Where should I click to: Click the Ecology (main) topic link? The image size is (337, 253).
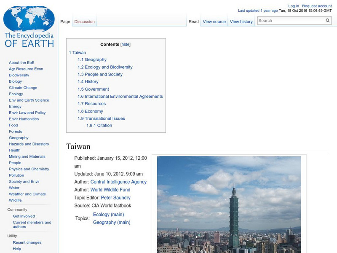point(108,214)
